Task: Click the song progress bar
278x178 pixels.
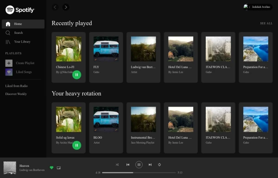Action: click(139, 172)
